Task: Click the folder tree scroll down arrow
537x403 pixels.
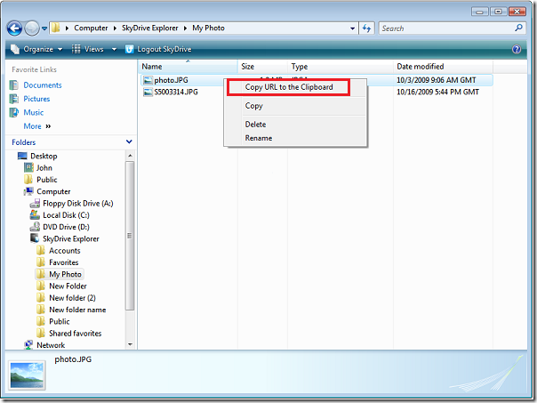Action: coord(130,344)
